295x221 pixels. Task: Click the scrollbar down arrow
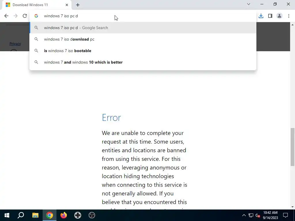tap(292, 207)
